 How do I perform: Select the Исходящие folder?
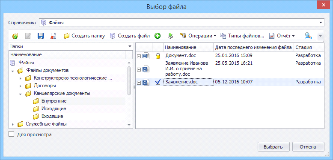[x=54, y=109]
